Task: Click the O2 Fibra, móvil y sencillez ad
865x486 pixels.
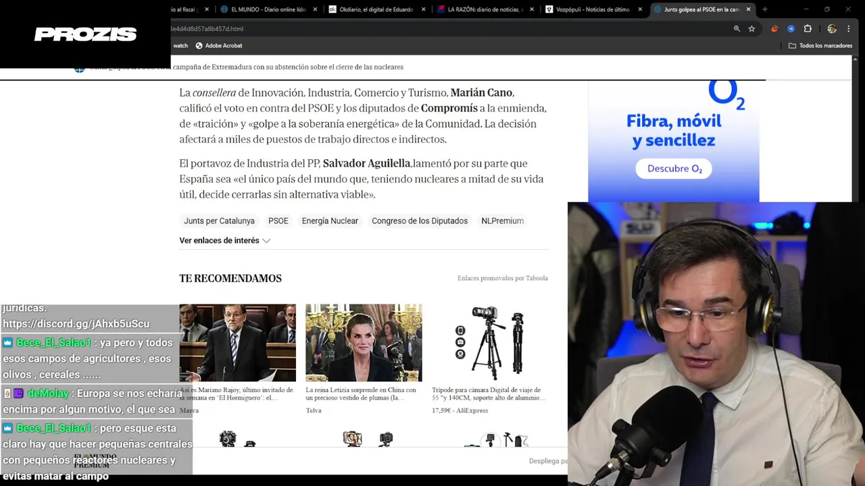Action: point(674,141)
